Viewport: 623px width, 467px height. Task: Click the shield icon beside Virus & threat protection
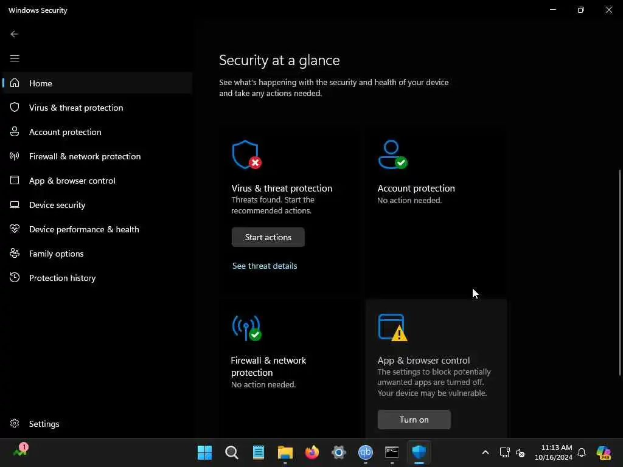pos(15,107)
